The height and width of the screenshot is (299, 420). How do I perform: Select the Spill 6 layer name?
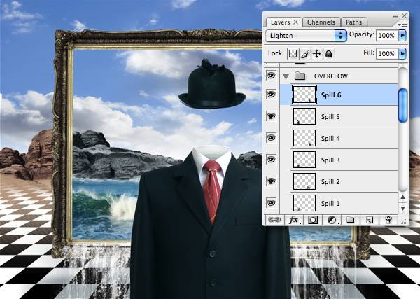click(x=331, y=95)
